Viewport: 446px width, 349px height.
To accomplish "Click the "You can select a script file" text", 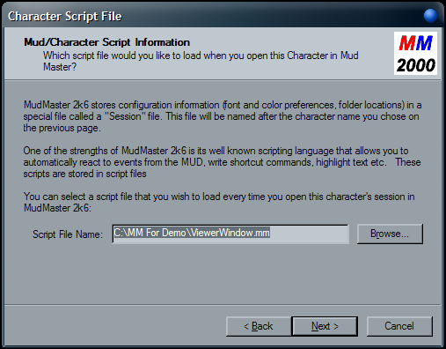I will [219, 202].
